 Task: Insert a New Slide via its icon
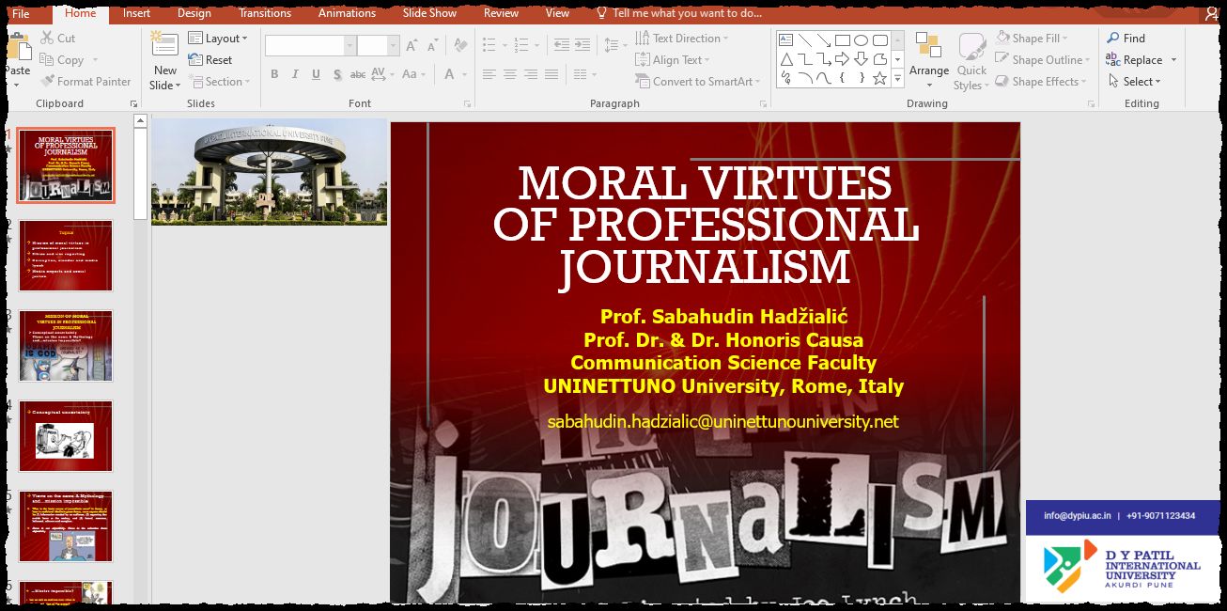(x=164, y=43)
